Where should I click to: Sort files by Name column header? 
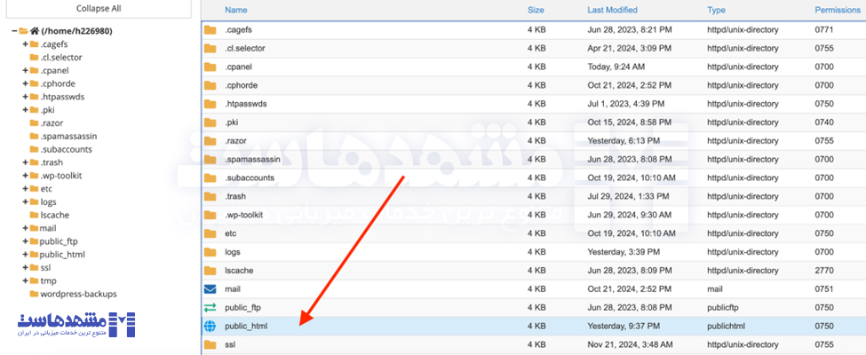pyautogui.click(x=235, y=10)
